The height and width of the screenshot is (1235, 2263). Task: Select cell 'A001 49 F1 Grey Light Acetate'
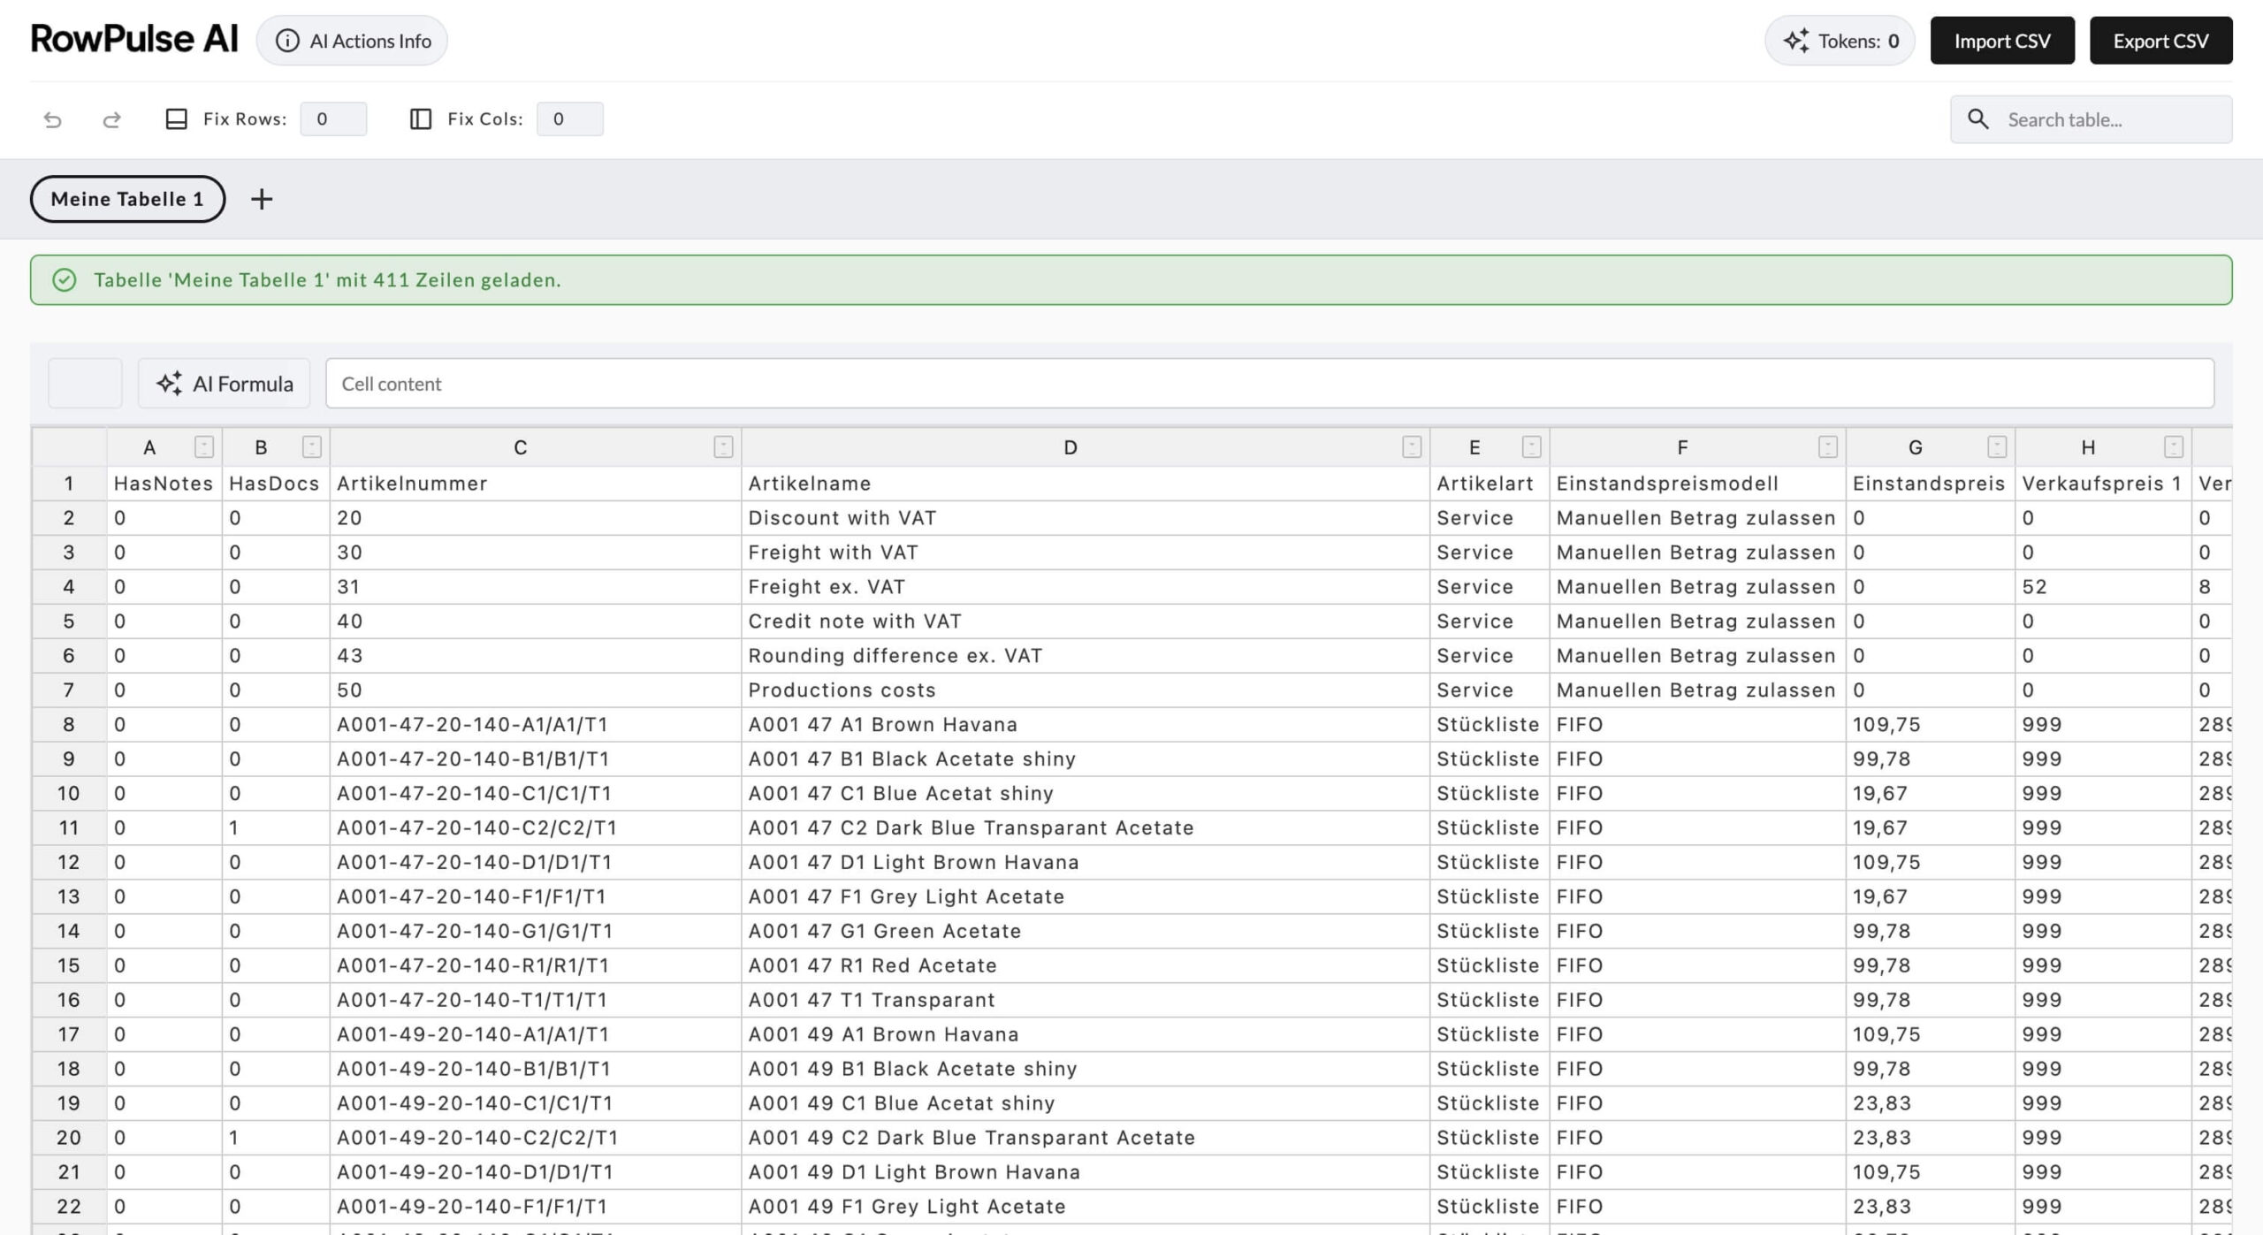pos(1086,1208)
